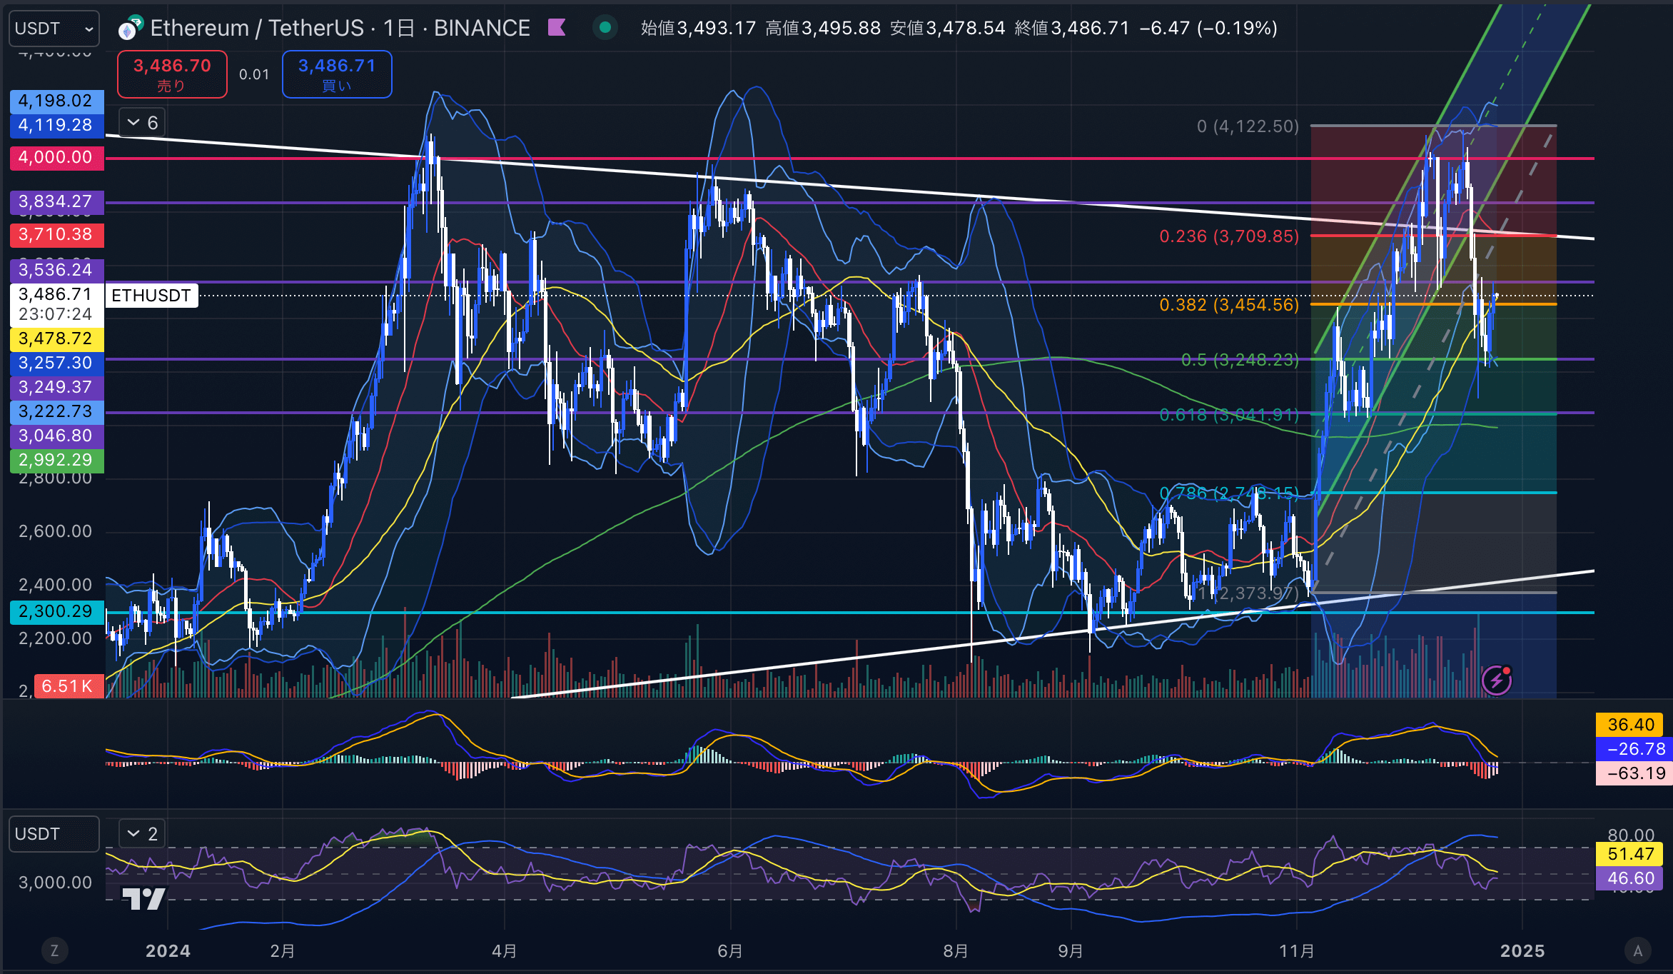The height and width of the screenshot is (974, 1673).
Task: Click the 11月 label on time axis
Action: pyautogui.click(x=1296, y=951)
